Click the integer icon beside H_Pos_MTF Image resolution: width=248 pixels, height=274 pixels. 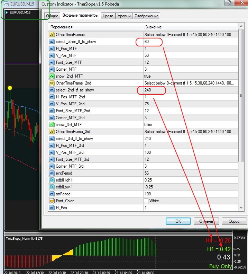point(52,48)
